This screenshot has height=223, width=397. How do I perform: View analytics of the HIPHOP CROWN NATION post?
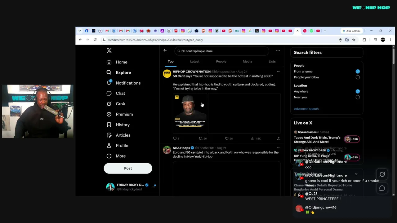point(256,138)
